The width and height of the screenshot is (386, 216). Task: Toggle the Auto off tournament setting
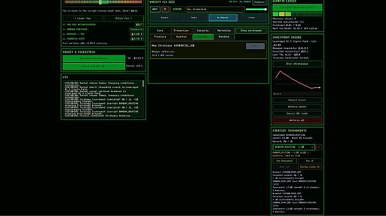pos(284,167)
